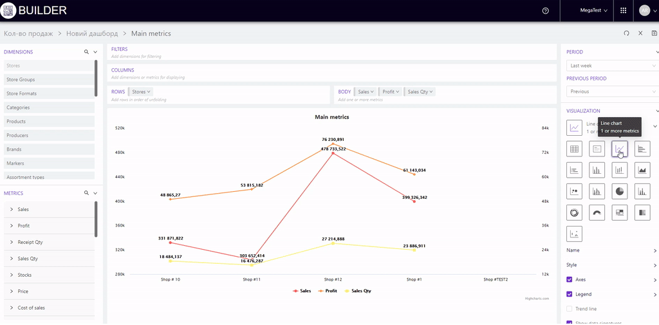Enable the Trend line checkbox
Screen dimensions: 659x325
570,309
